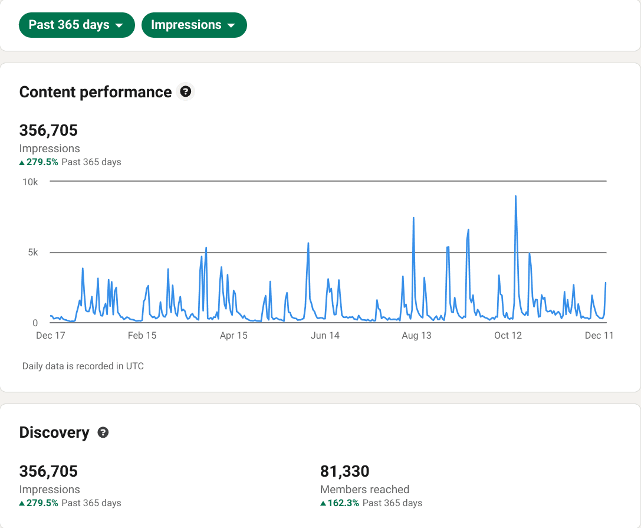Click the 10k axis label
This screenshot has height=528, width=641.
[x=30, y=182]
